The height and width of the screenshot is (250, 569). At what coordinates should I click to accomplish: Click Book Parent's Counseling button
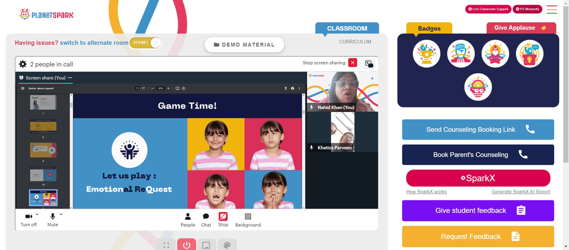(x=478, y=155)
